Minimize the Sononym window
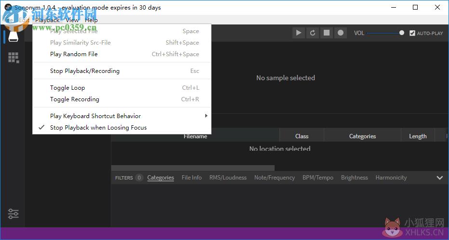 point(394,7)
